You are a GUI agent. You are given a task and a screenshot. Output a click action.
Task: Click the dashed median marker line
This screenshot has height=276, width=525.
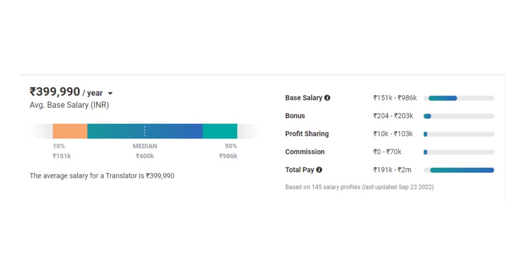(x=145, y=131)
